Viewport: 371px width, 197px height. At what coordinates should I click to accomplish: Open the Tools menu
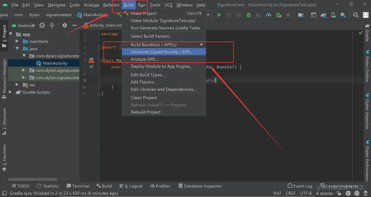(155, 5)
